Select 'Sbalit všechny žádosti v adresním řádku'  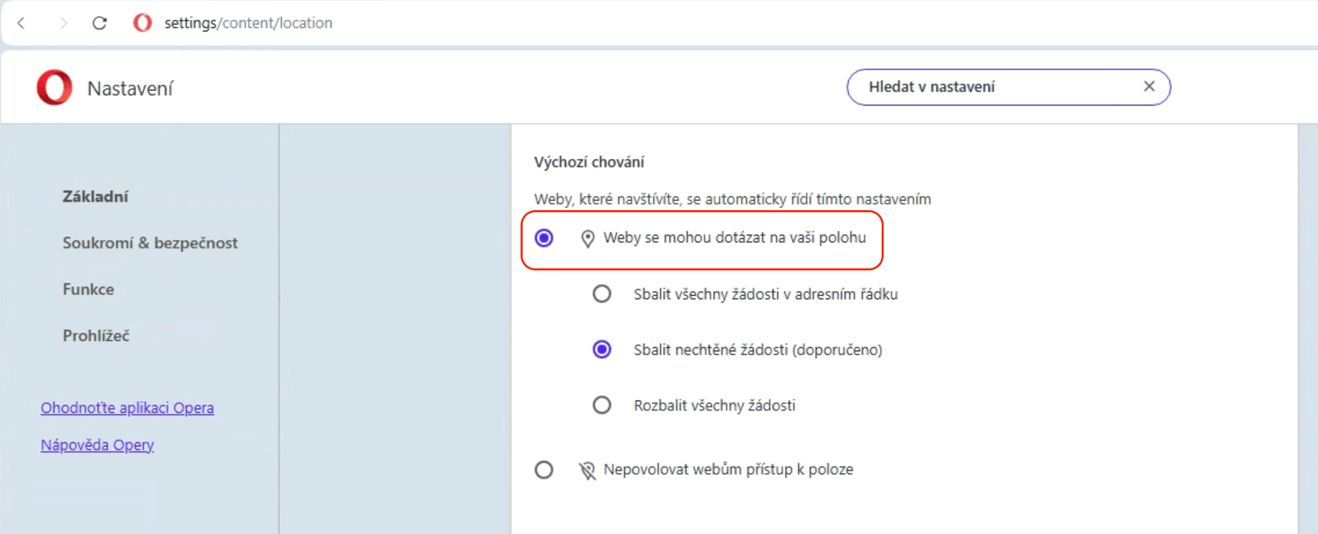601,294
